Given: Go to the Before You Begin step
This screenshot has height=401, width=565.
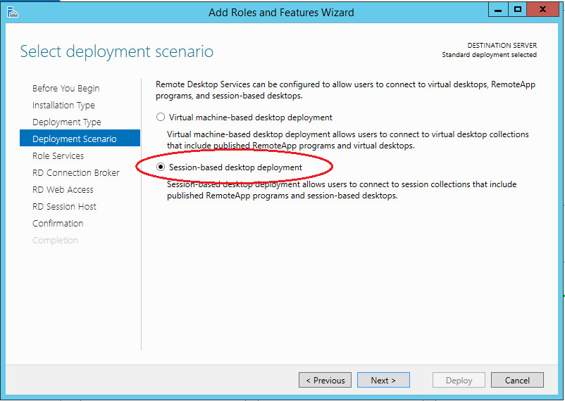Looking at the screenshot, I should click(66, 89).
